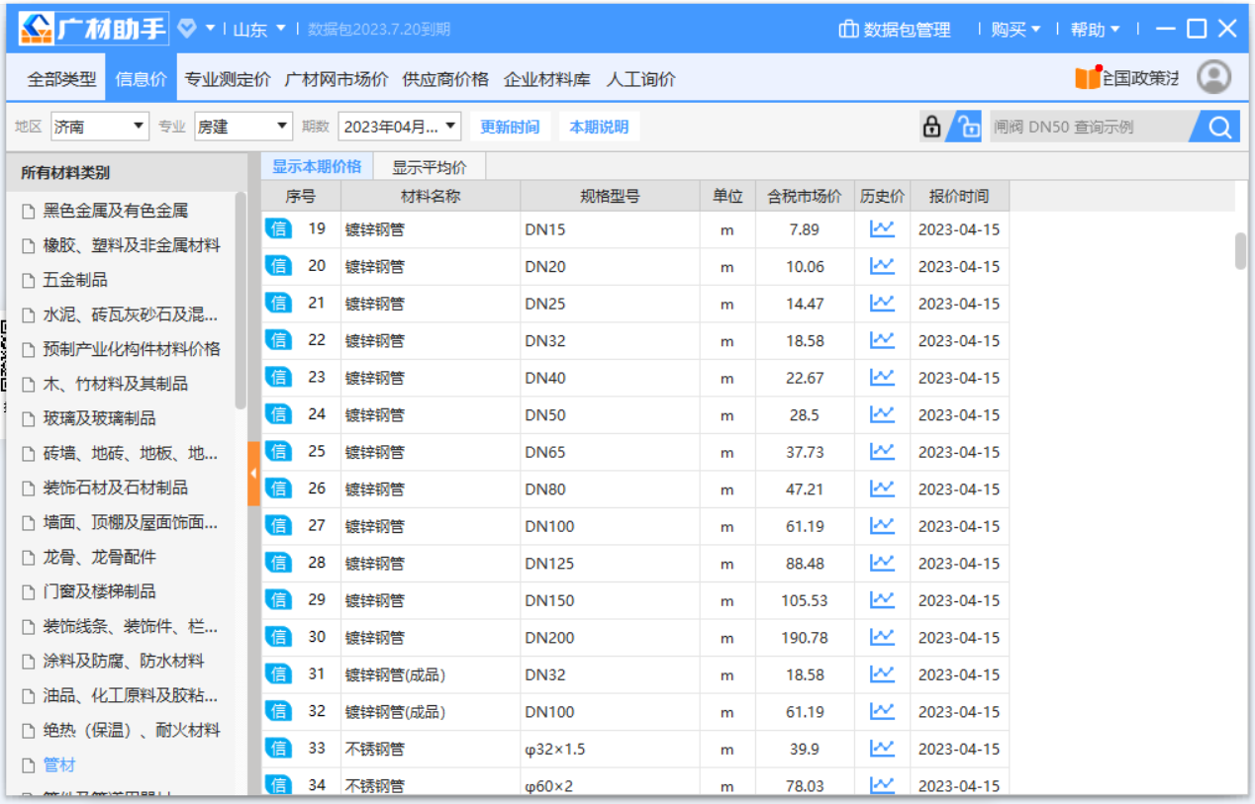This screenshot has height=804, width=1255.
Task: Select 装饰石材及石材制品 category
Action: pos(116,488)
